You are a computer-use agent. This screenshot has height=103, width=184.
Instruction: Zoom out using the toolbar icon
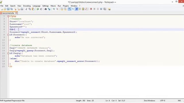[57, 9]
